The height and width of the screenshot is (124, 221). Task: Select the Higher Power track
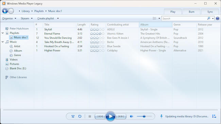point(52,51)
